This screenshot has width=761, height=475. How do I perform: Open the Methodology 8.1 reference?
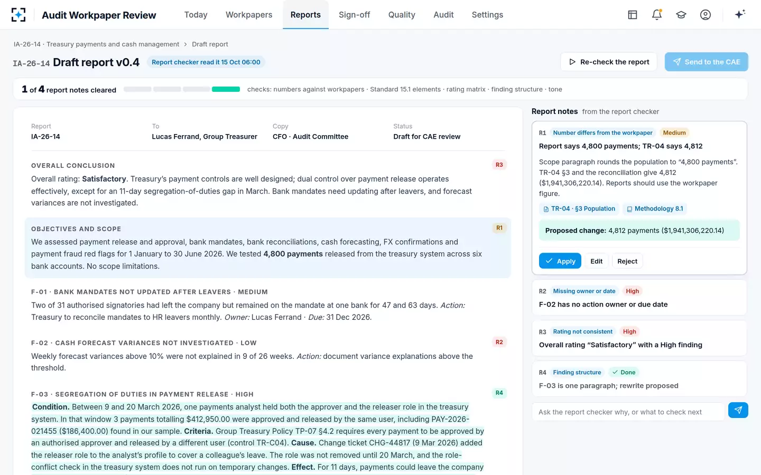click(655, 209)
